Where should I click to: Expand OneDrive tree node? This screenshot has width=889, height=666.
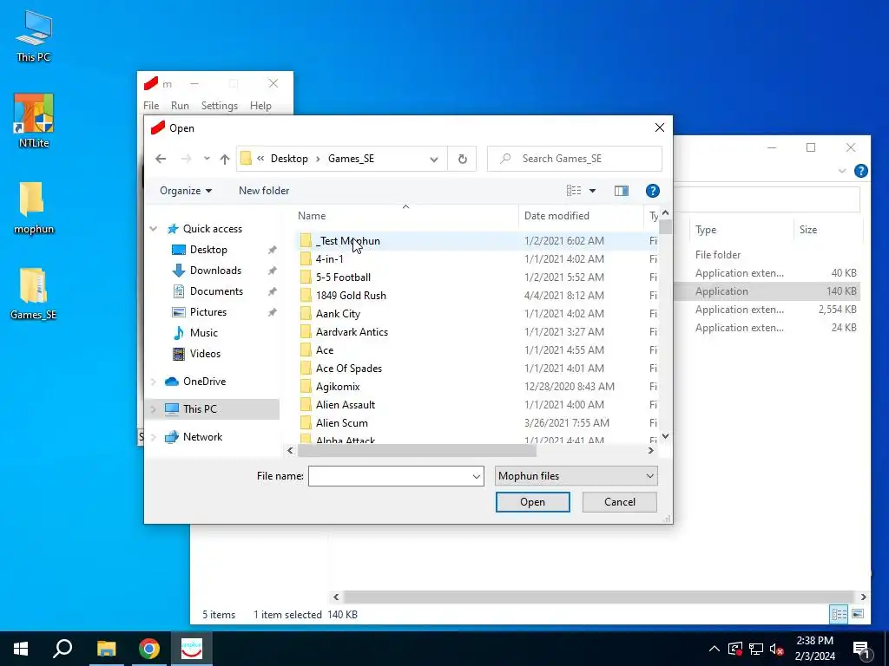153,382
